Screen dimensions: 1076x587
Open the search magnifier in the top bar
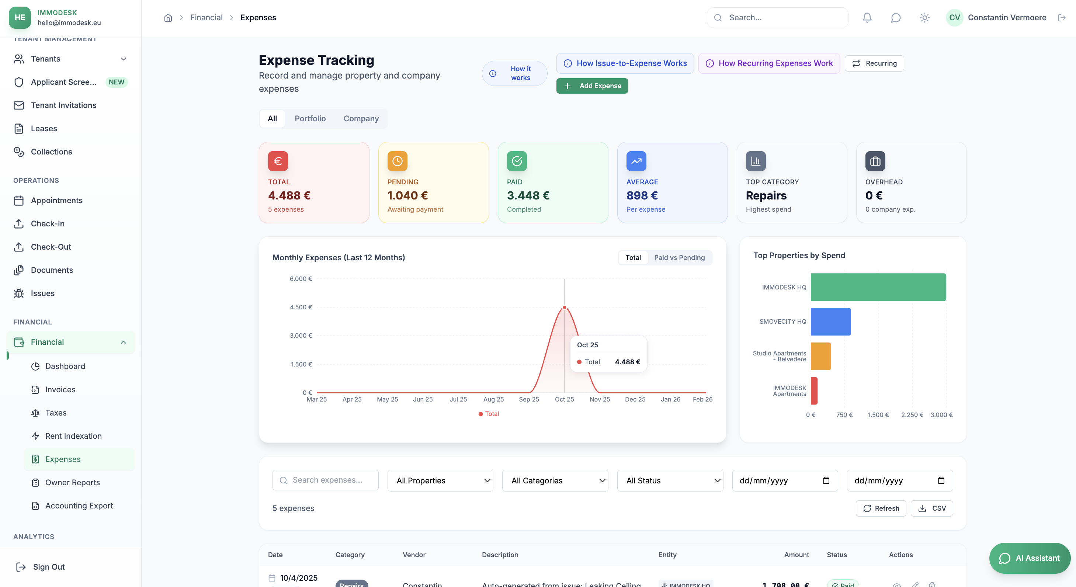click(x=718, y=18)
